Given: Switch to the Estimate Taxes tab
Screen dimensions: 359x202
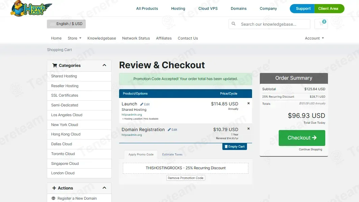Looking at the screenshot, I should pyautogui.click(x=172, y=154).
